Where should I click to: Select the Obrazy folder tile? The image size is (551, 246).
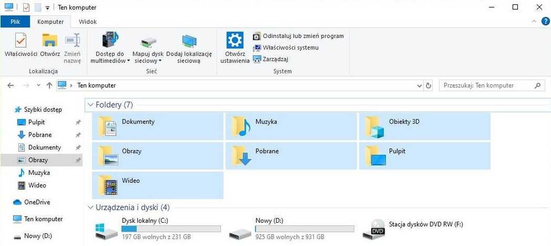point(158,156)
